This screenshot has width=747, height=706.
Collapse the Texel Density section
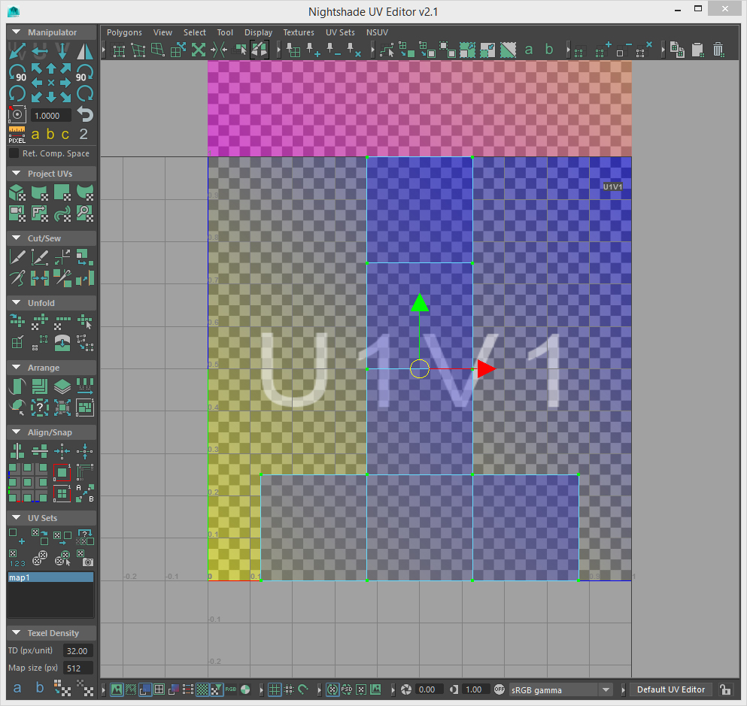[x=15, y=633]
